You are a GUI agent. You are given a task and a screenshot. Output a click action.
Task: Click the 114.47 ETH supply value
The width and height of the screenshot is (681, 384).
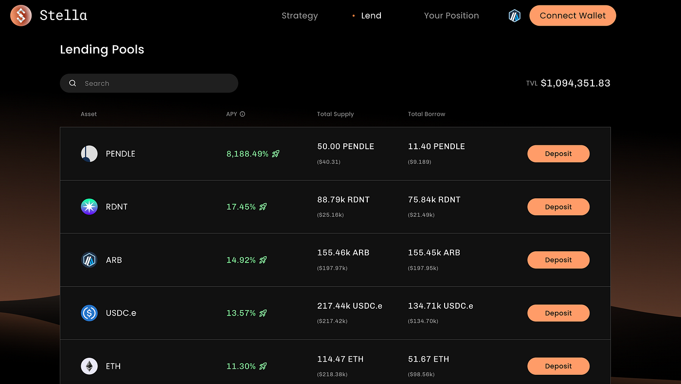tap(340, 359)
